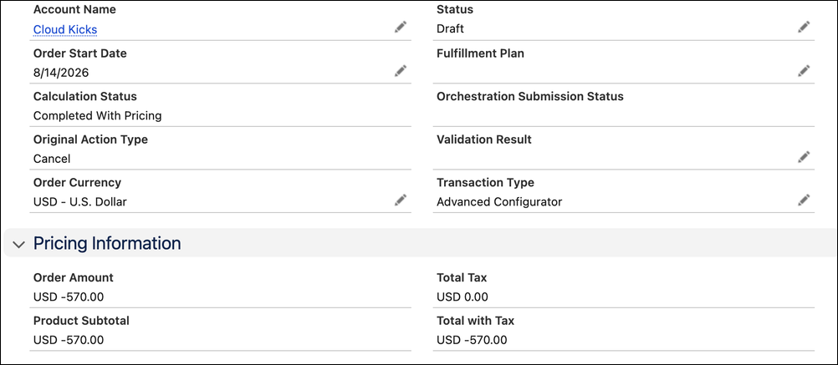
Task: Open the Cloud Kicks account link
Action: point(65,29)
